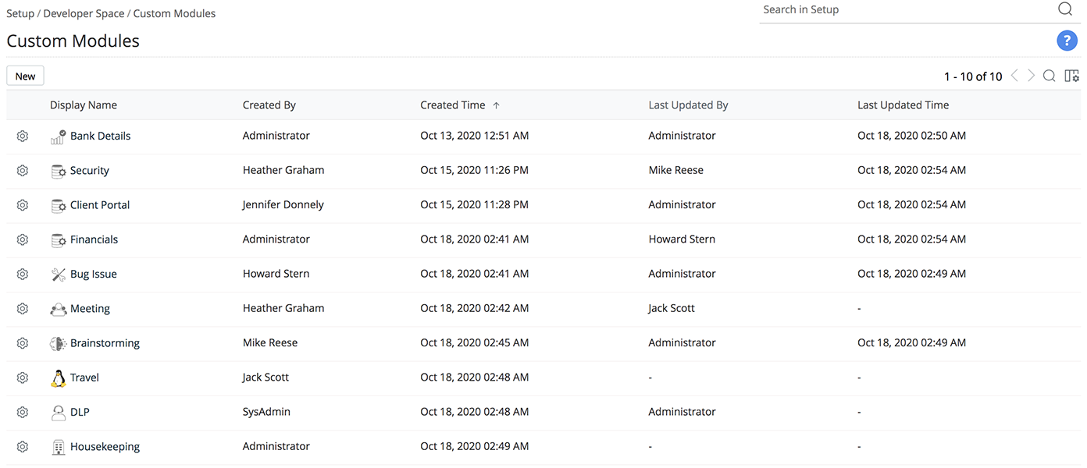Click the penguin icon for Travel

[x=58, y=378]
